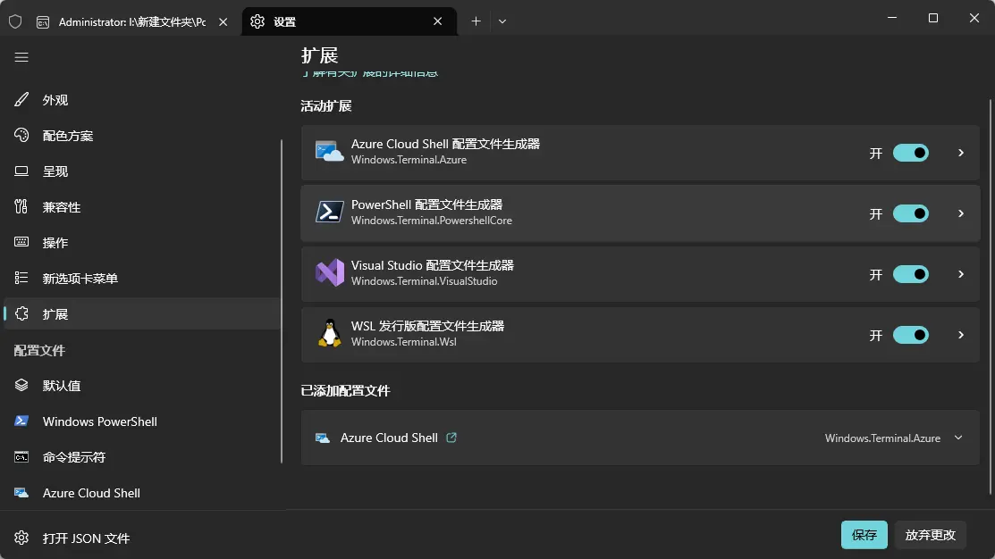Toggle off Azure Cloud Shell extension
995x559 pixels.
click(x=911, y=153)
